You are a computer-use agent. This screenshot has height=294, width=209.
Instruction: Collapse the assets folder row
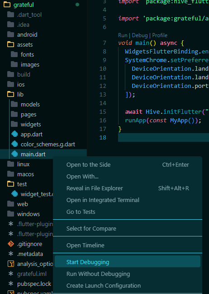tap(43, 44)
